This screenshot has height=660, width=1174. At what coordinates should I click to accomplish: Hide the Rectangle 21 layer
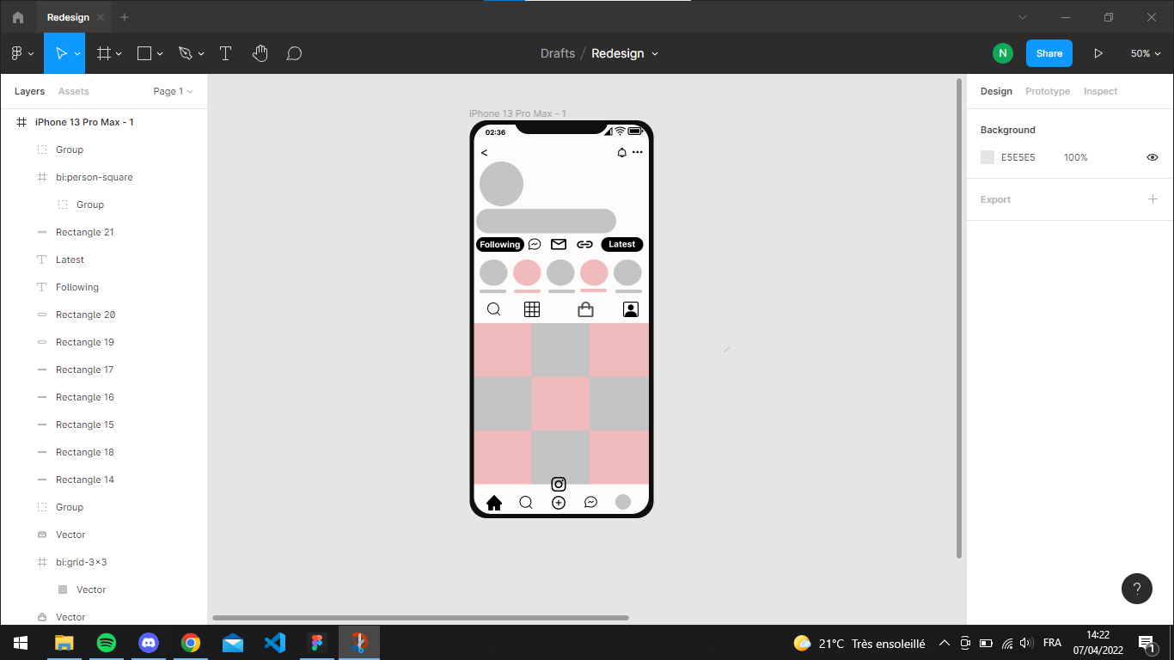(193, 232)
